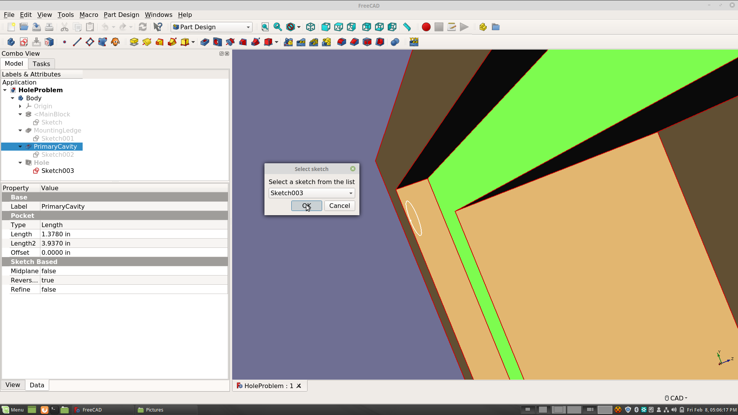Screen dimensions: 738x415
Task: Click the Thickness tool icon
Action: 380,42
